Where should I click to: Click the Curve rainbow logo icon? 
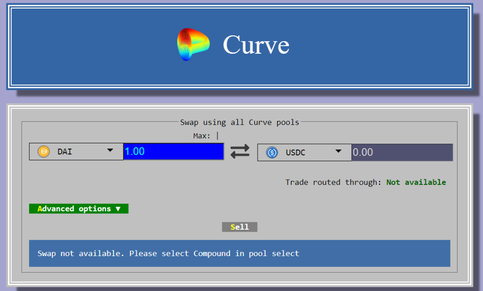(x=193, y=44)
